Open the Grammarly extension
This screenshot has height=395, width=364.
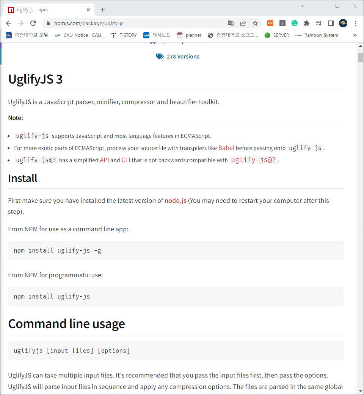(x=295, y=23)
